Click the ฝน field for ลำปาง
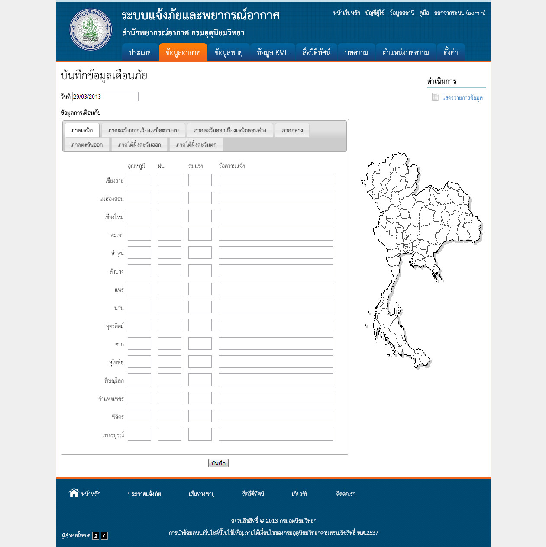The height and width of the screenshot is (547, 546). (170, 271)
